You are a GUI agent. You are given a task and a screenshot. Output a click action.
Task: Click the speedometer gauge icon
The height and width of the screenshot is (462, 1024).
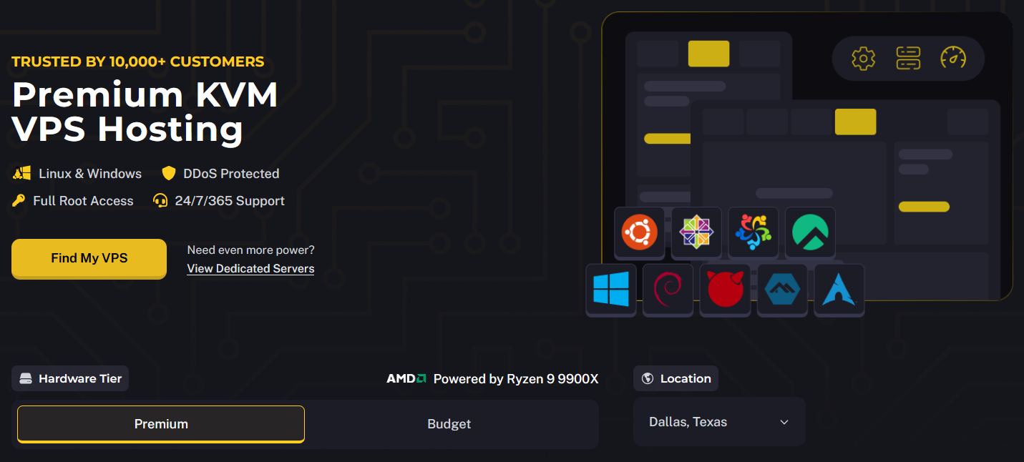pyautogui.click(x=953, y=59)
